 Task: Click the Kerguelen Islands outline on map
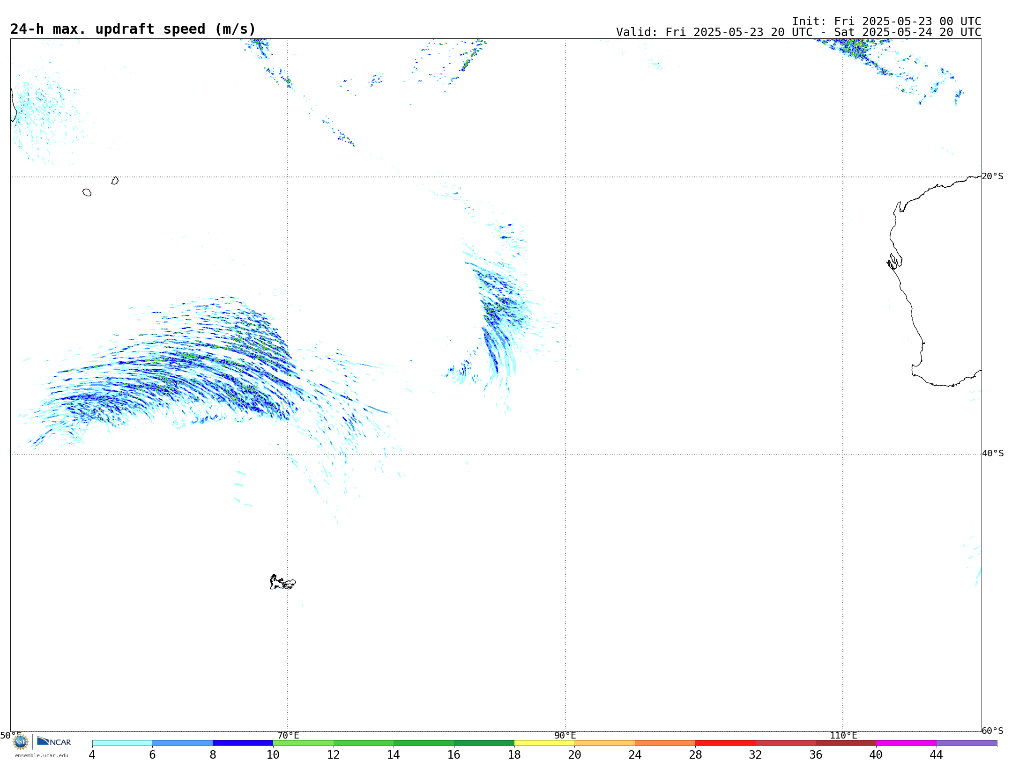(283, 582)
